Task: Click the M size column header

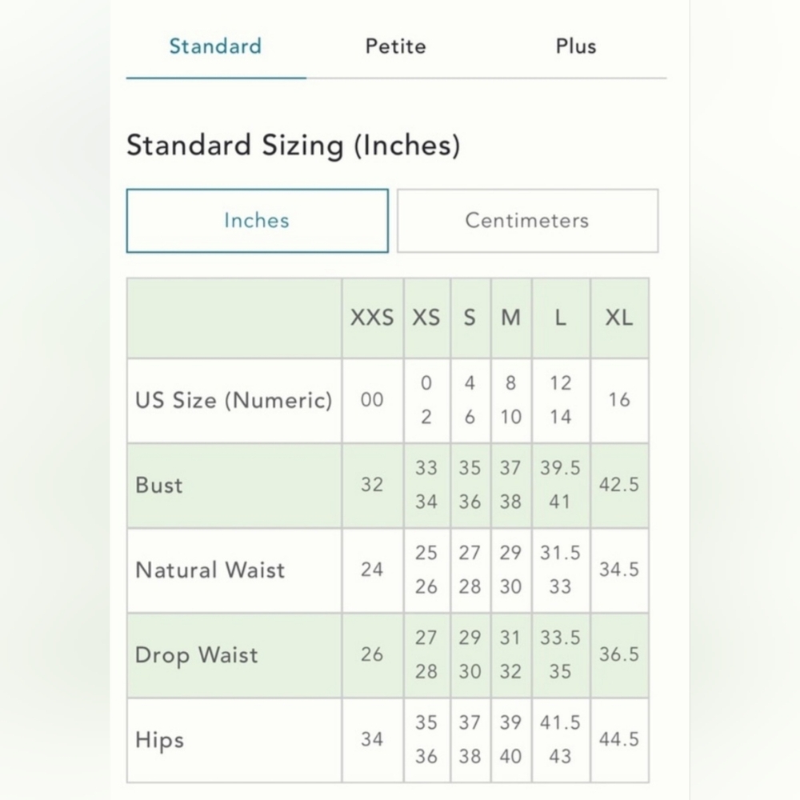Action: [511, 318]
